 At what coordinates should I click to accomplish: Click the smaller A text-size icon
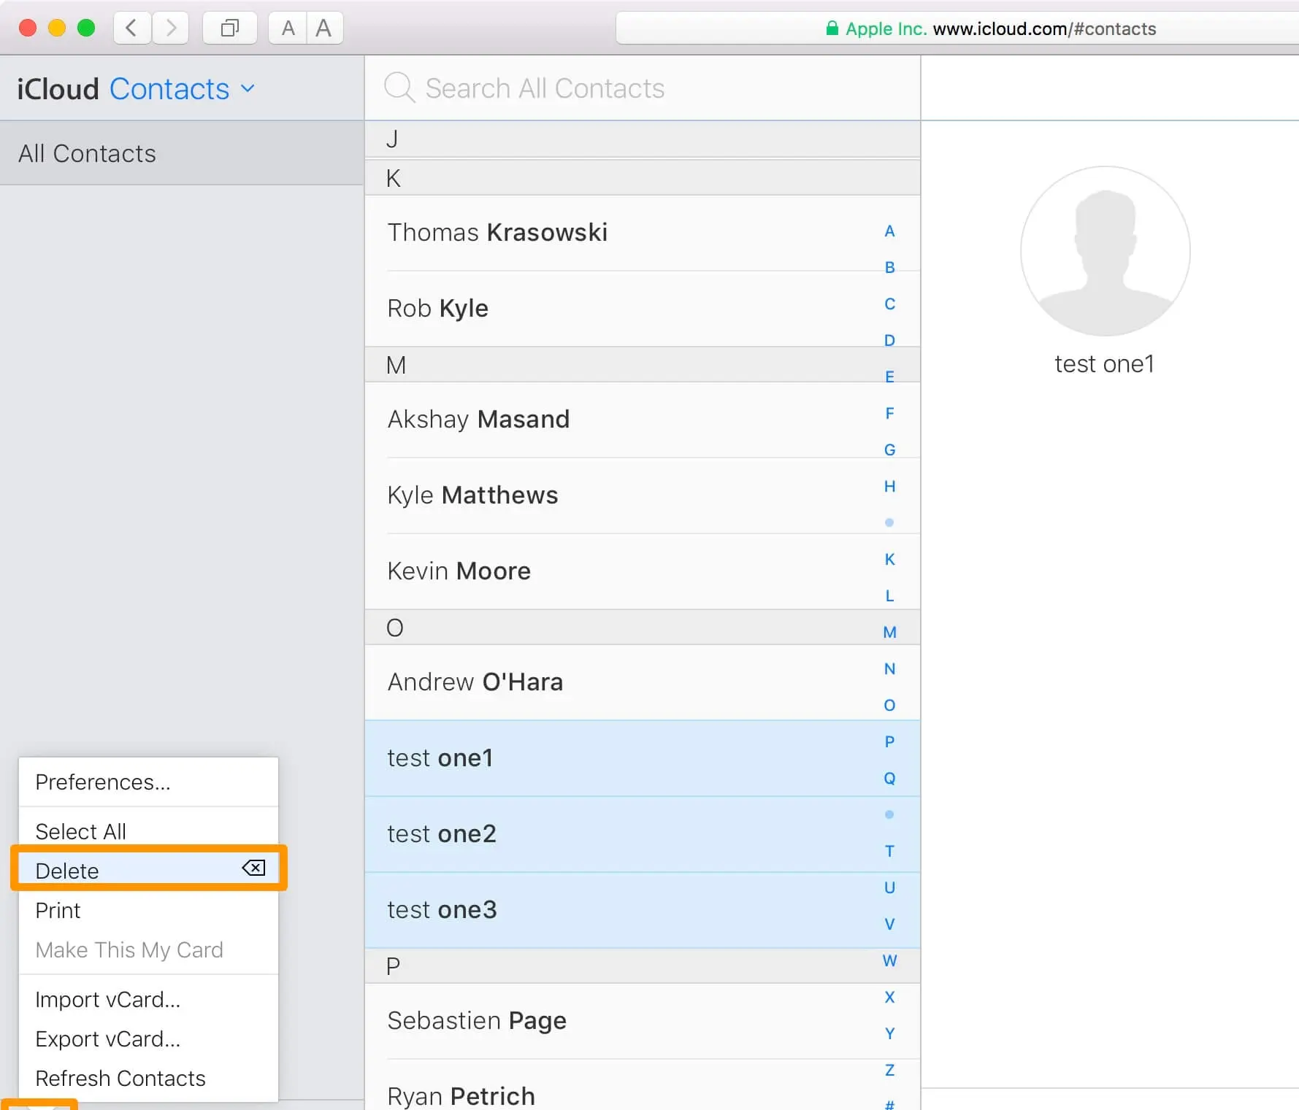(288, 28)
